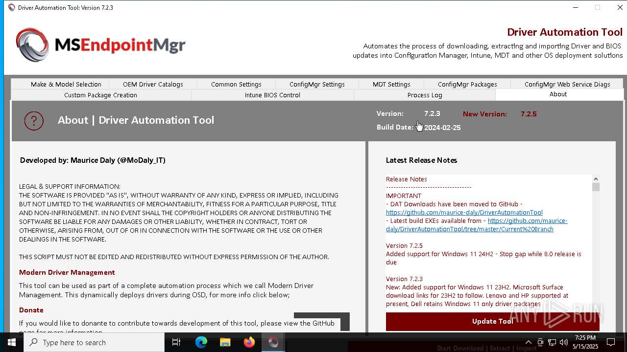The height and width of the screenshot is (352, 627).
Task: Click the Version 7.2.3 value in header
Action: tap(432, 113)
